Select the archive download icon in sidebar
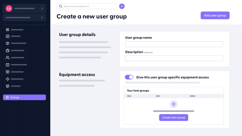This screenshot has width=242, height=136. click(x=7, y=72)
